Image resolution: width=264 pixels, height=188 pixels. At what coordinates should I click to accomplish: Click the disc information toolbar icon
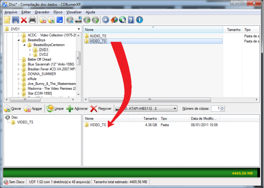click(x=70, y=20)
